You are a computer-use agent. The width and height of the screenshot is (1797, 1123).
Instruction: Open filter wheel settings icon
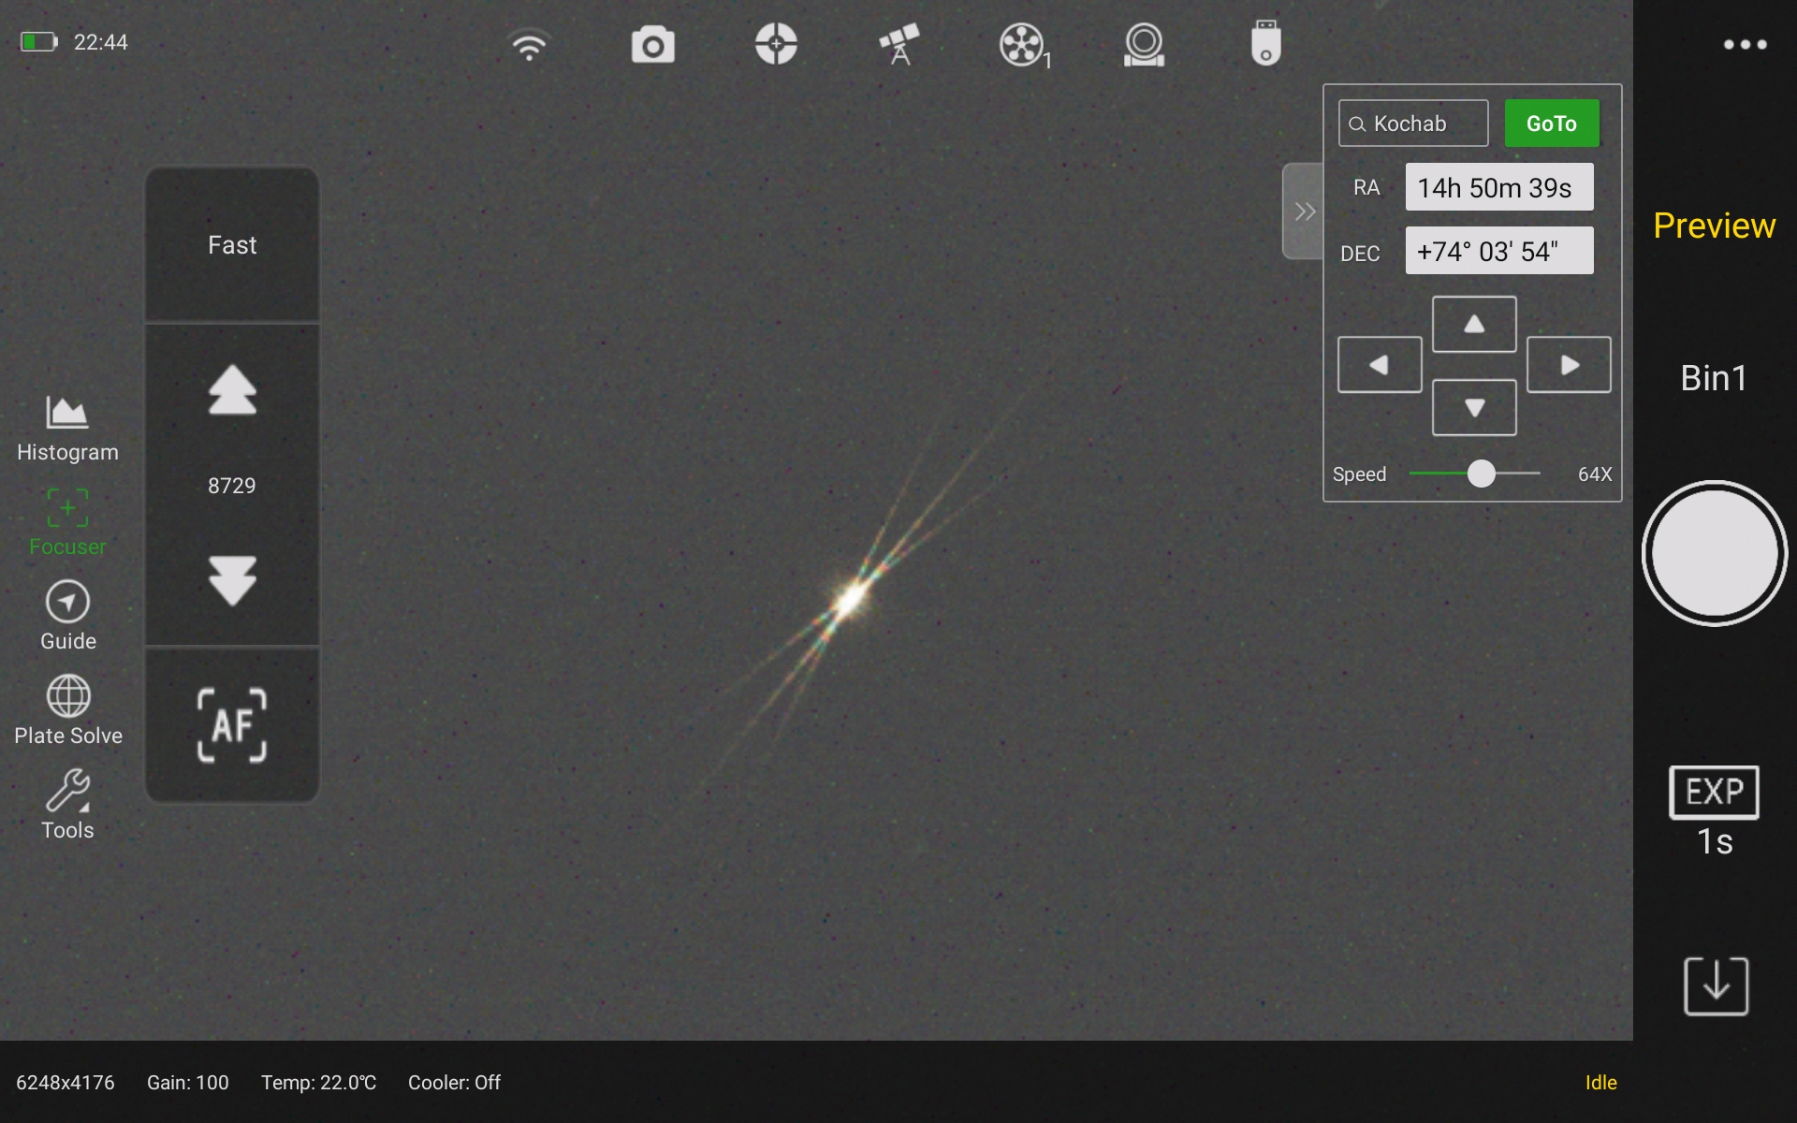tap(1025, 45)
